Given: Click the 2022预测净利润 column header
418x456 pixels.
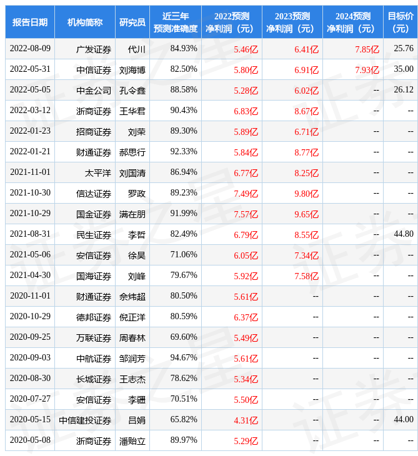Looking at the screenshot, I should point(232,22).
